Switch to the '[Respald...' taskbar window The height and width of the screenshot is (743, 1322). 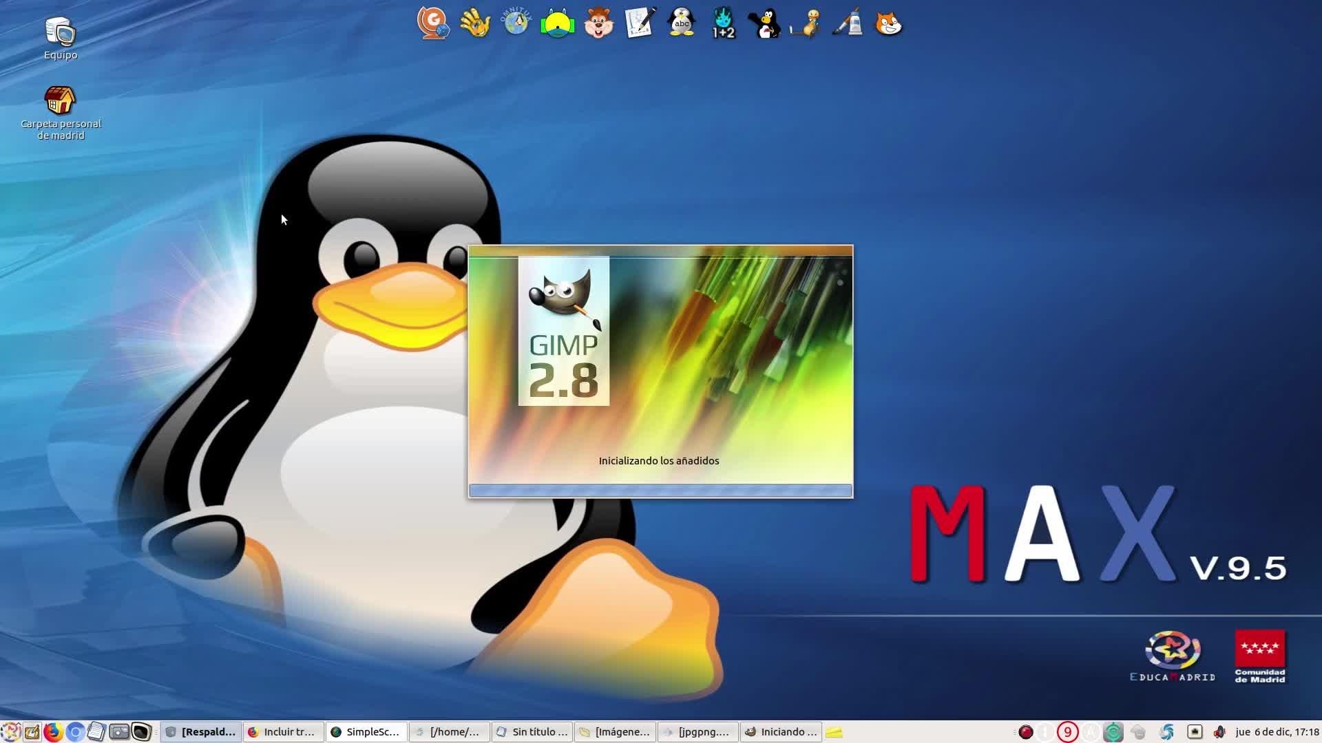(x=201, y=732)
